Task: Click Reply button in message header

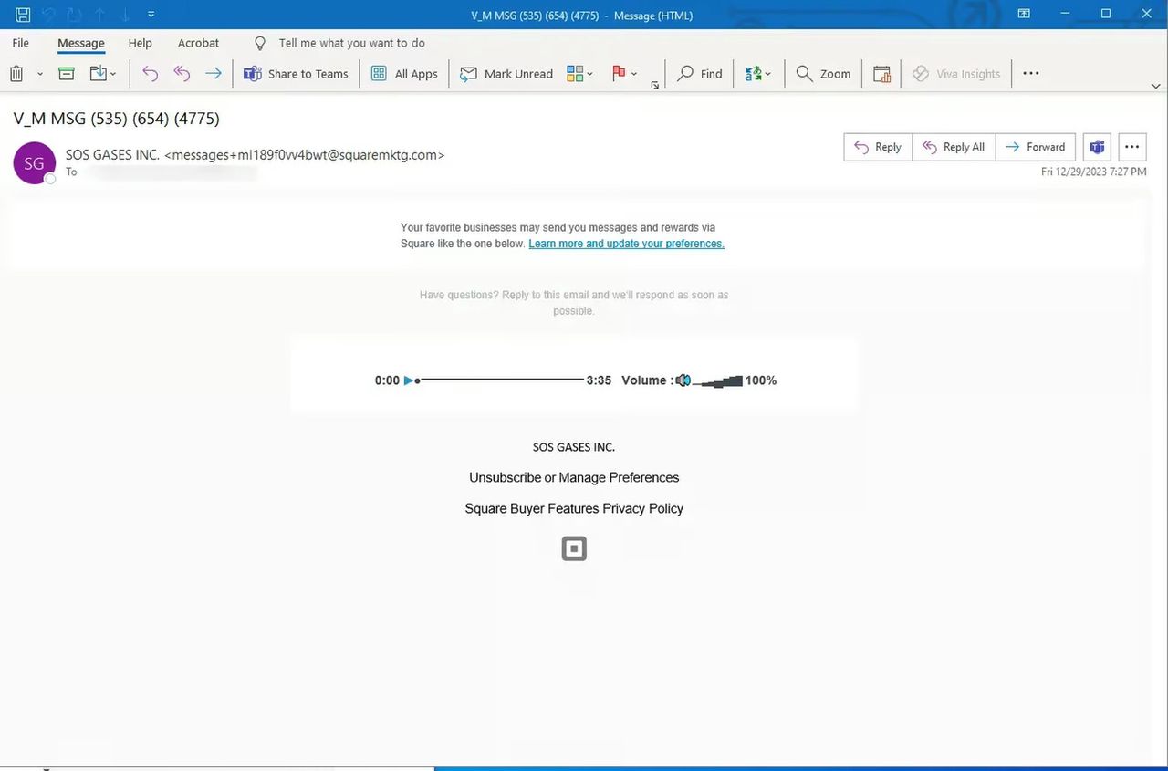Action: pos(878,147)
